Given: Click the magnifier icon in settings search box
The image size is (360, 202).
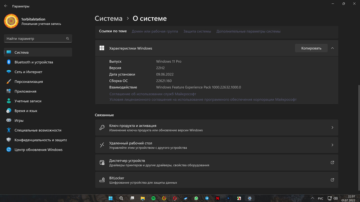Looking at the screenshot, I should pos(67,38).
